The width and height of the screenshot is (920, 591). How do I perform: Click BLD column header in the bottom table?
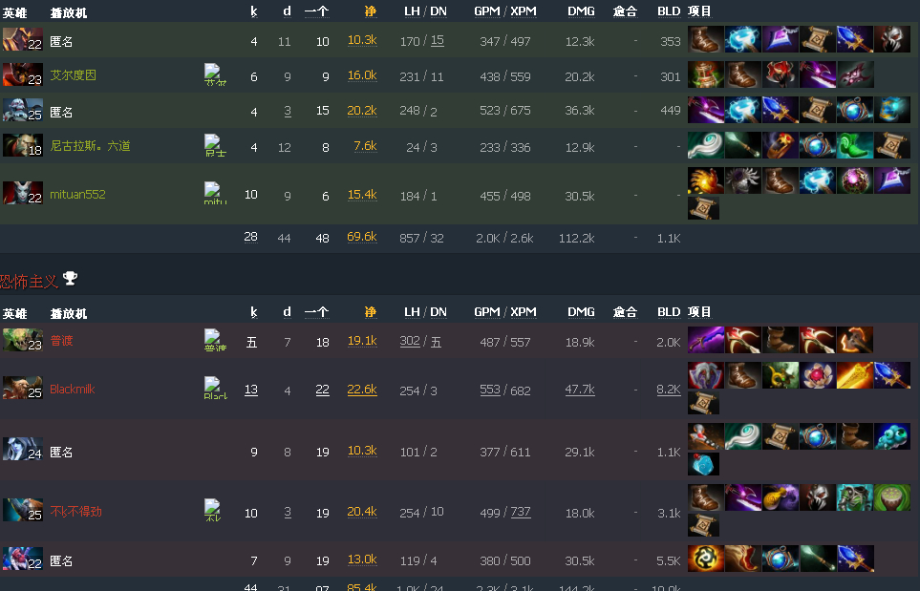pos(669,312)
